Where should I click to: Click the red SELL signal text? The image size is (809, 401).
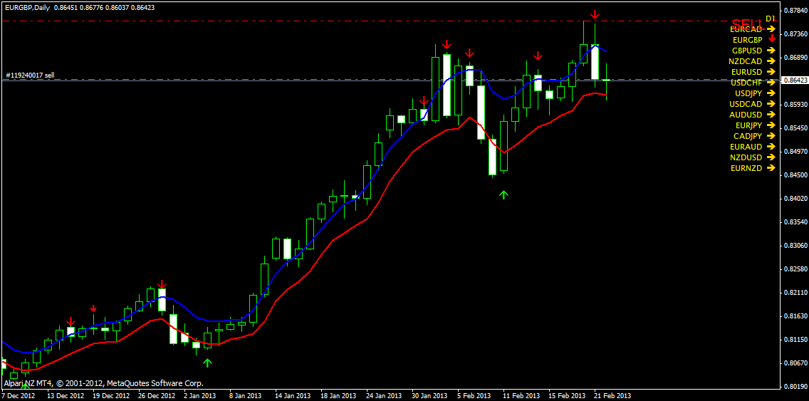[747, 24]
